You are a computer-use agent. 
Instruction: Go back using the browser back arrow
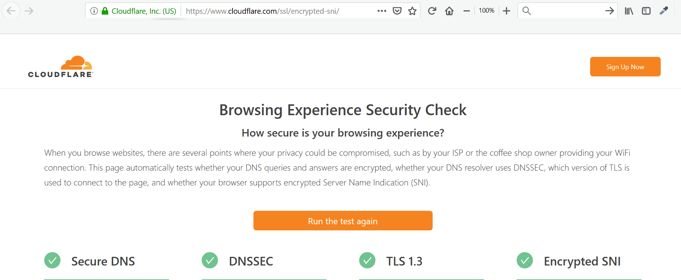(x=11, y=11)
